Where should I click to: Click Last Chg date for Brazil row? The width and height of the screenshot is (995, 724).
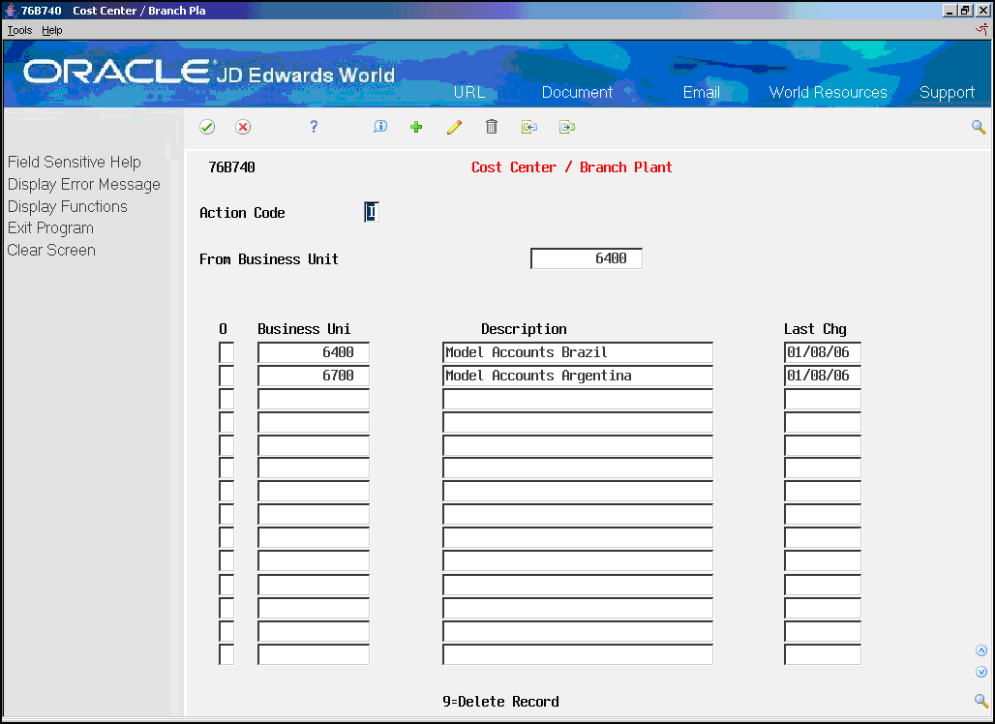coord(823,352)
